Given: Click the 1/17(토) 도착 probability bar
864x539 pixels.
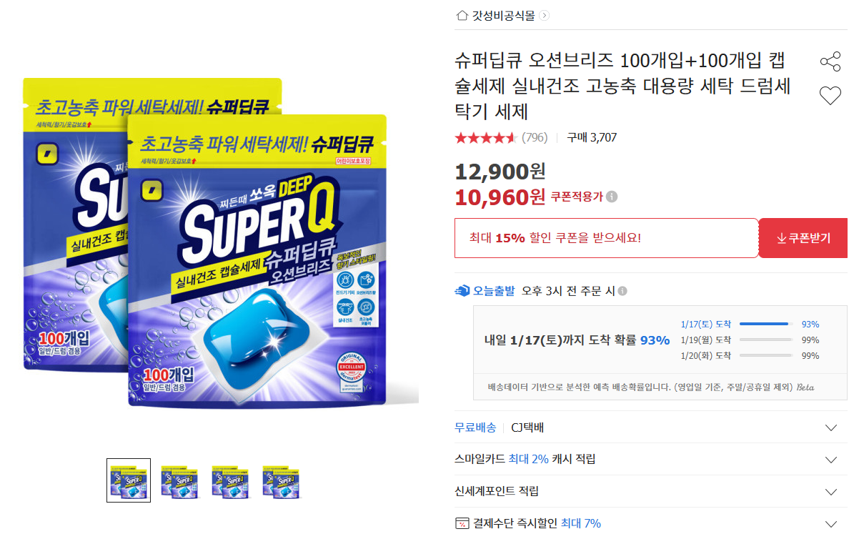Looking at the screenshot, I should pyautogui.click(x=765, y=324).
